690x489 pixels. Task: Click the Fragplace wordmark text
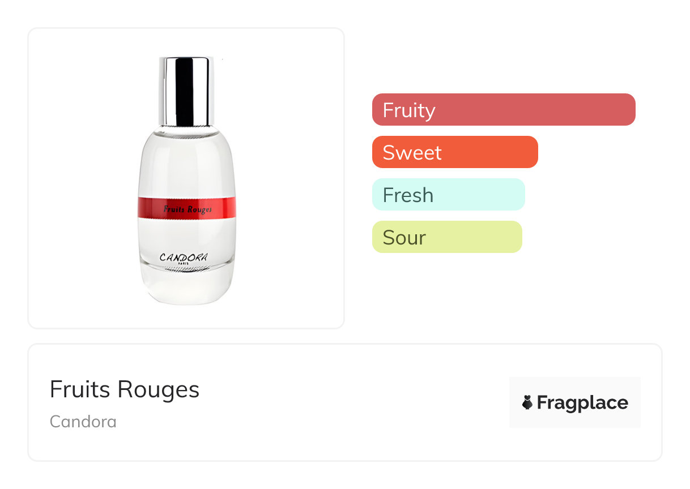point(582,403)
